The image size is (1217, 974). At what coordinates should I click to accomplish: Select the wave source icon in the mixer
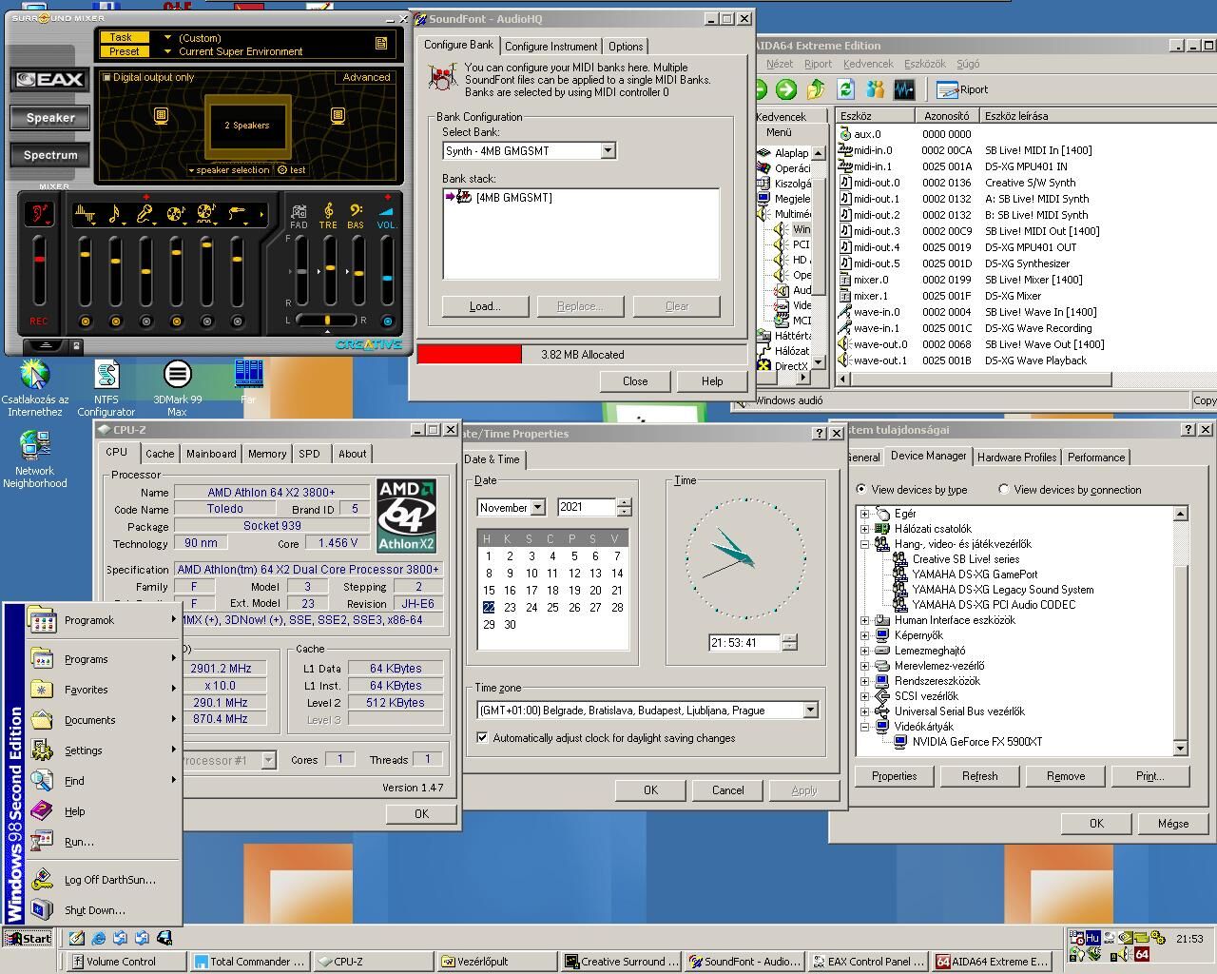[86, 214]
